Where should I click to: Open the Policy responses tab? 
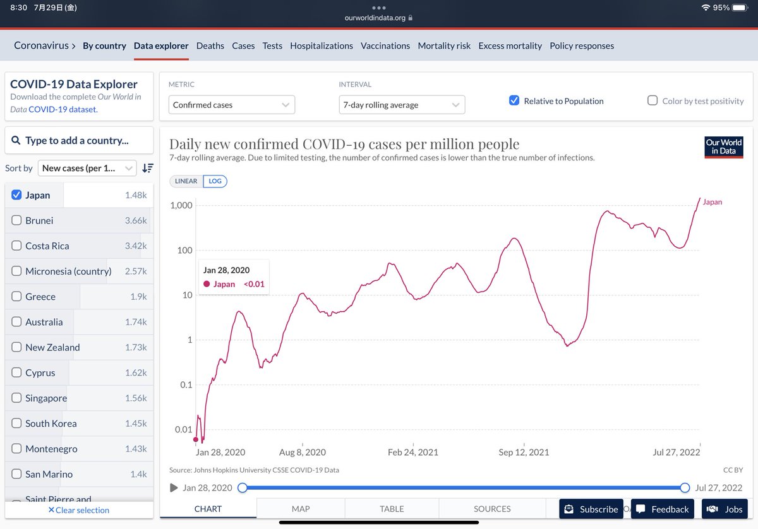coord(582,45)
